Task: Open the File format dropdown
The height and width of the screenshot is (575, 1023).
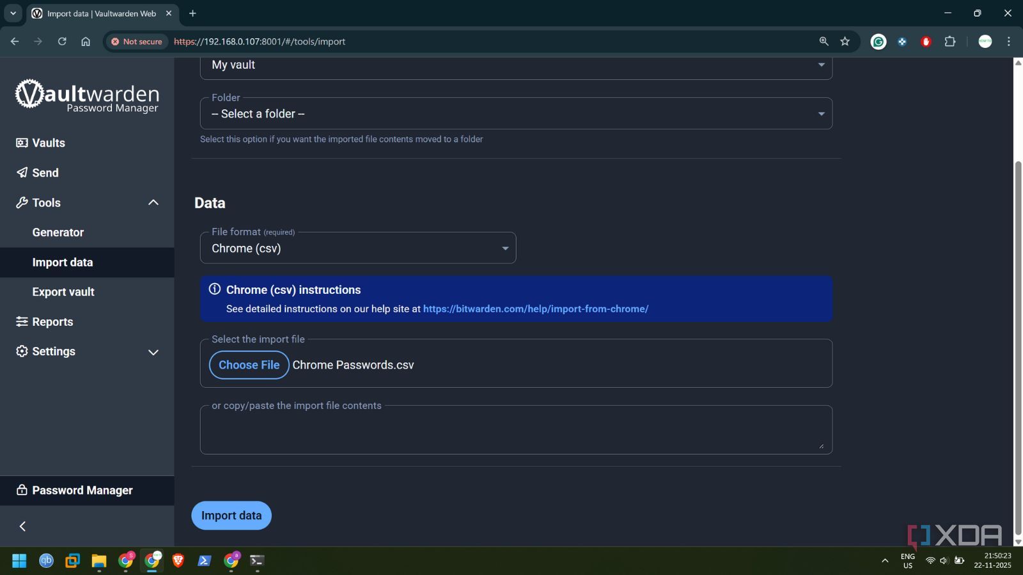Action: (358, 249)
